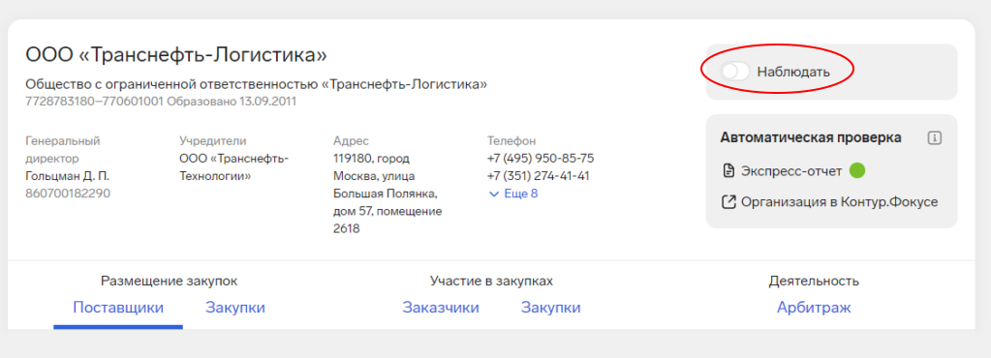991x358 pixels.
Task: Click the Наблюдать label text
Action: 793,72
